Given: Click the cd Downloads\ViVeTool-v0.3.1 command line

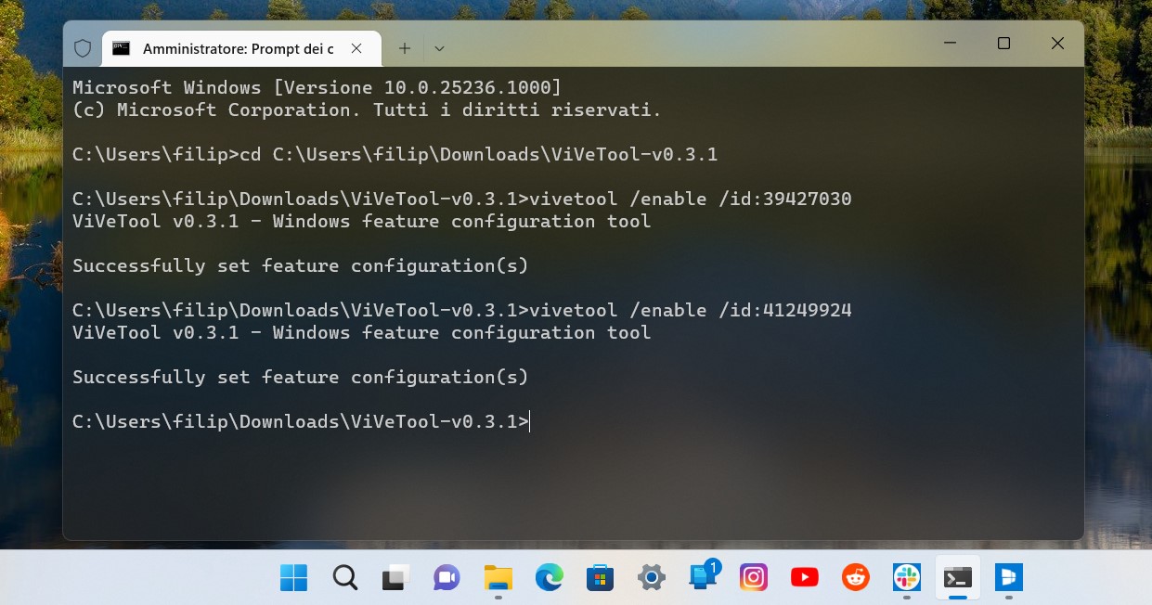Looking at the screenshot, I should coord(395,154).
